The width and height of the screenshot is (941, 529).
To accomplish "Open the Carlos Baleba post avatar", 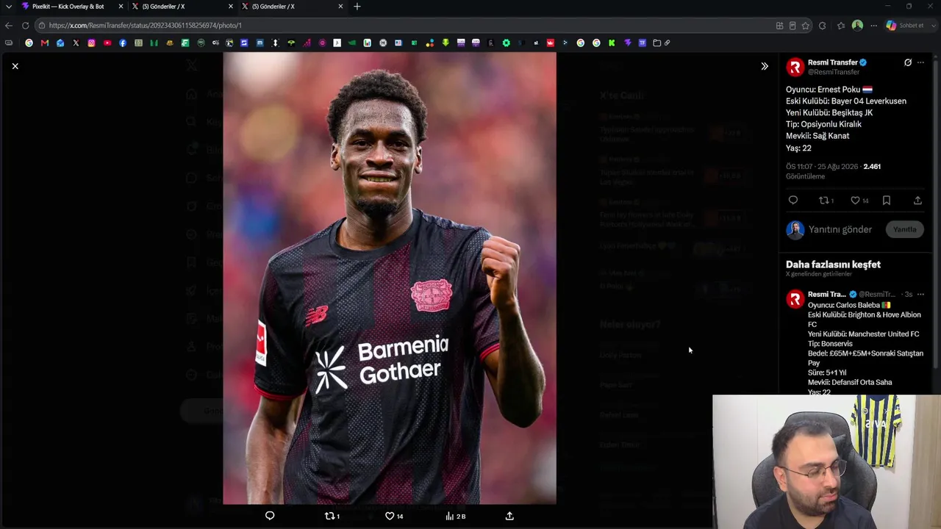I will pos(795,299).
